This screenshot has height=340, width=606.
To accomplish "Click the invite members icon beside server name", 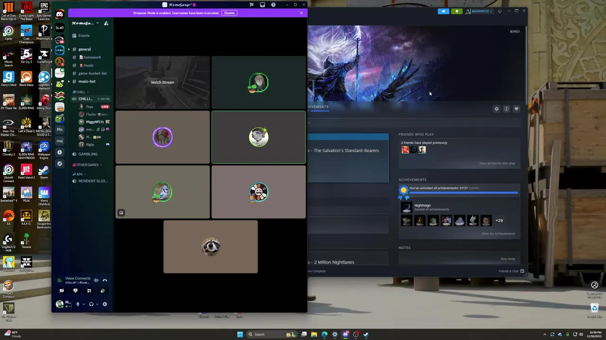I will click(x=106, y=23).
